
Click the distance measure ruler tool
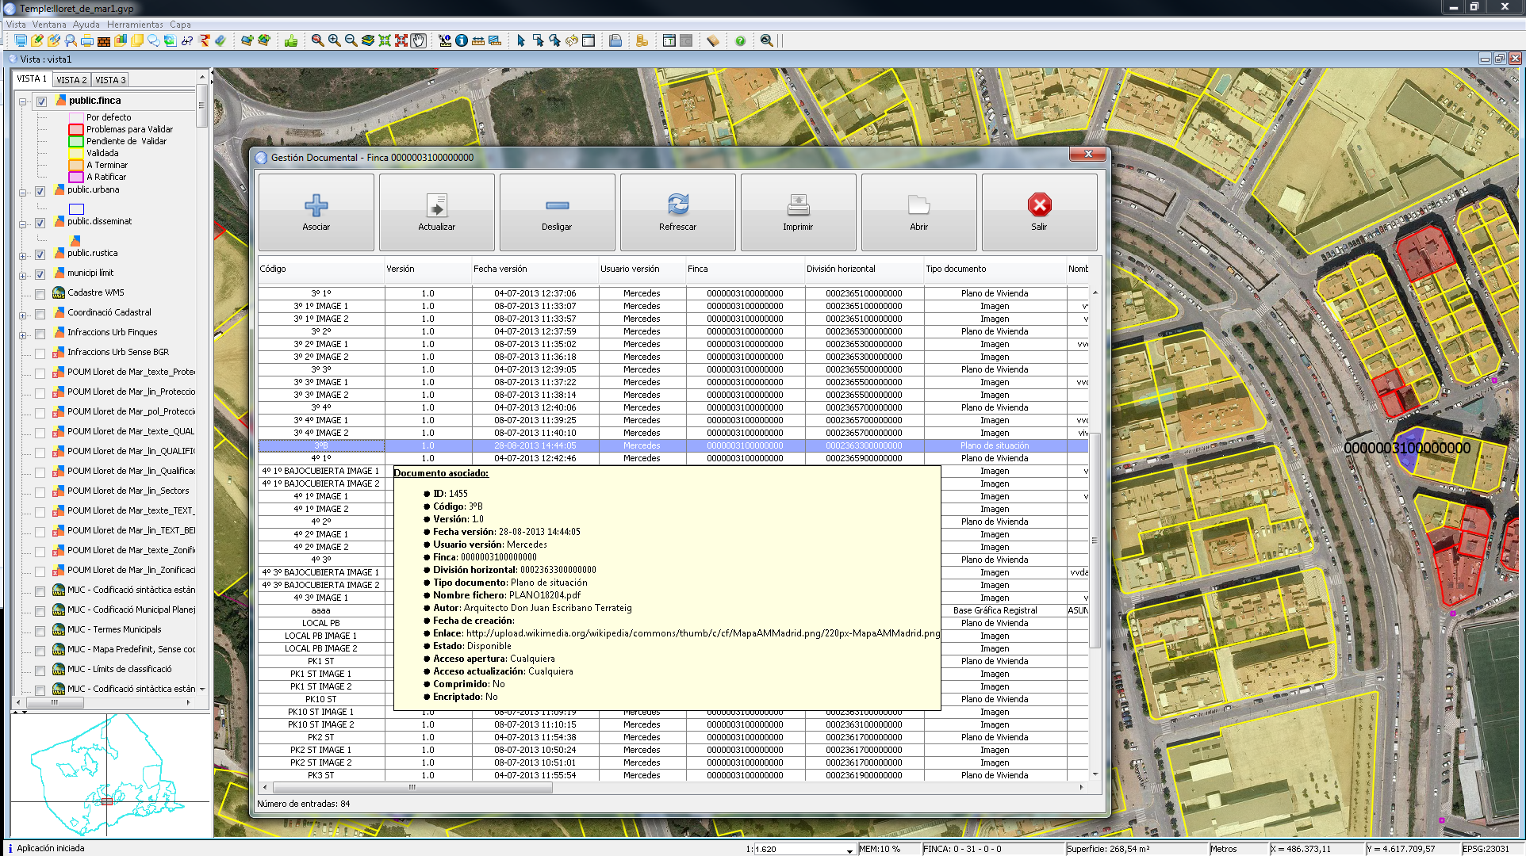pyautogui.click(x=478, y=40)
